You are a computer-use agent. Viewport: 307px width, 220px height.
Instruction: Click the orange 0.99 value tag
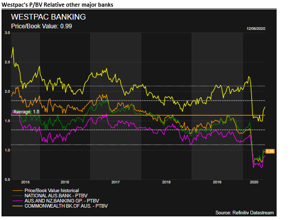[x=270, y=151]
